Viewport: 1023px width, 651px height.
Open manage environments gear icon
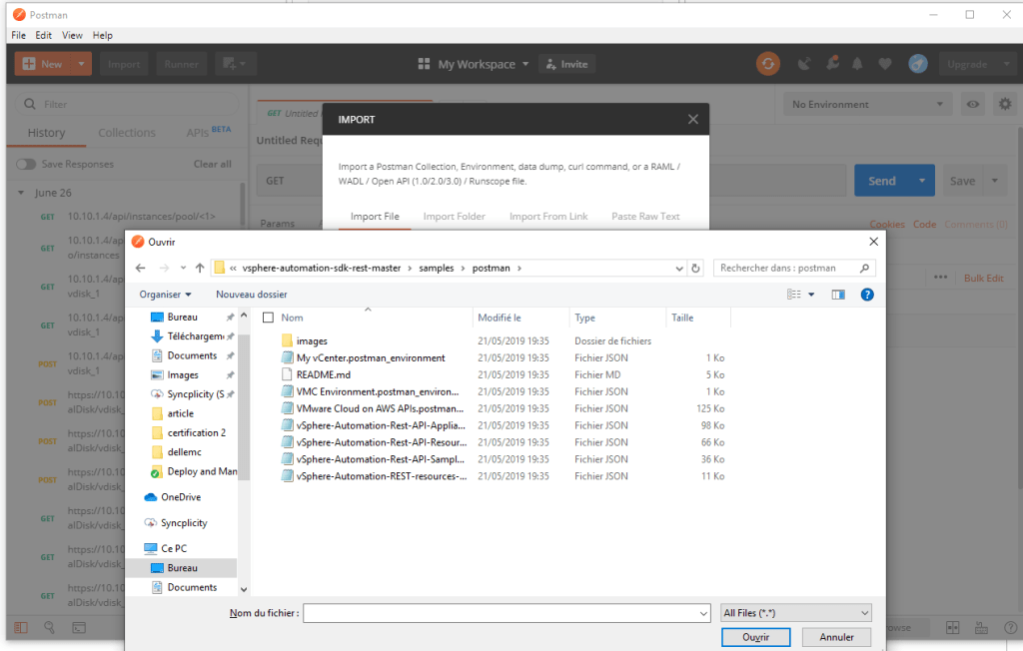[1005, 104]
